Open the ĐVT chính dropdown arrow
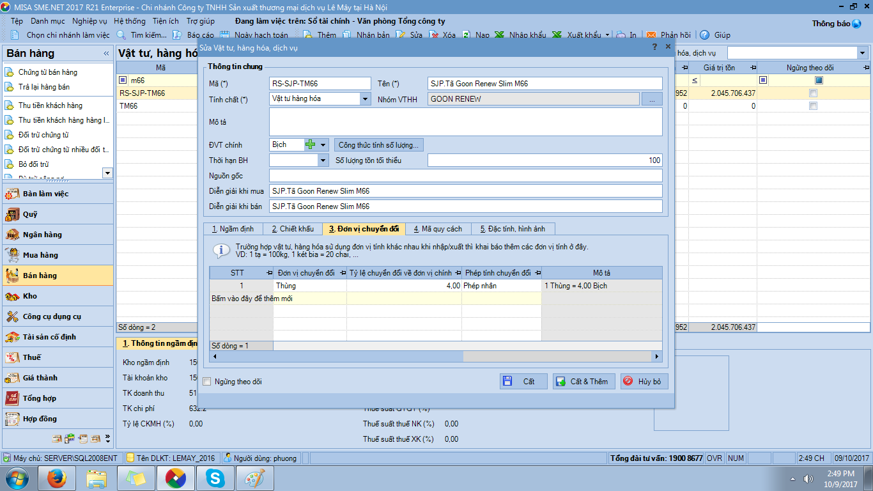Image resolution: width=873 pixels, height=491 pixels. click(323, 145)
